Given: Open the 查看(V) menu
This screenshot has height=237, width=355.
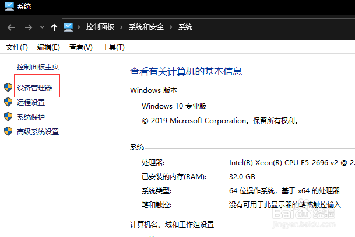Looking at the screenshot, I should pos(81,47).
